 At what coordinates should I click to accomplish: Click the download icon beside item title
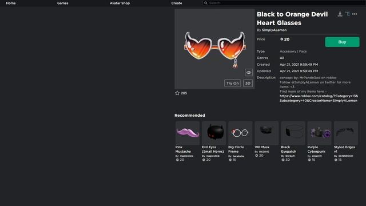[340, 14]
